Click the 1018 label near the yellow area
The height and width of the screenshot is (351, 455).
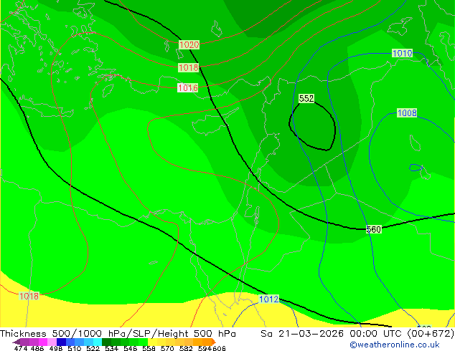(29, 296)
